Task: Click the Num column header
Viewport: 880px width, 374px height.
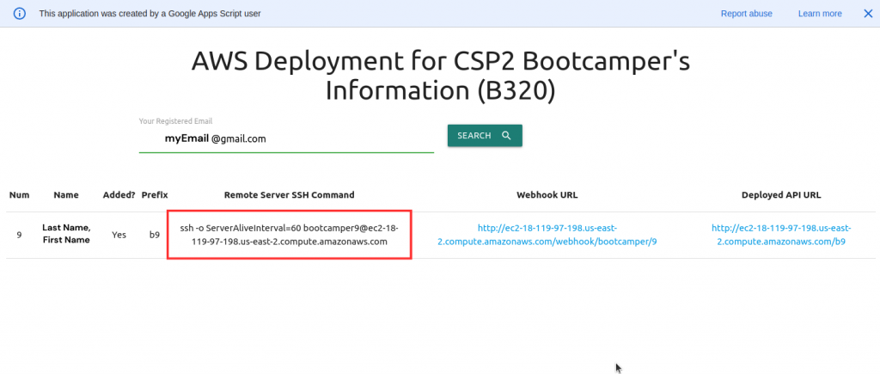Action: (19, 195)
